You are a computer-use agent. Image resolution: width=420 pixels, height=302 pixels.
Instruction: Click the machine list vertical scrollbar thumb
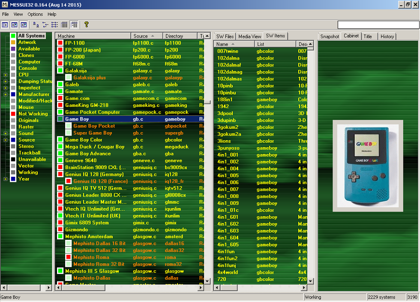[207, 102]
